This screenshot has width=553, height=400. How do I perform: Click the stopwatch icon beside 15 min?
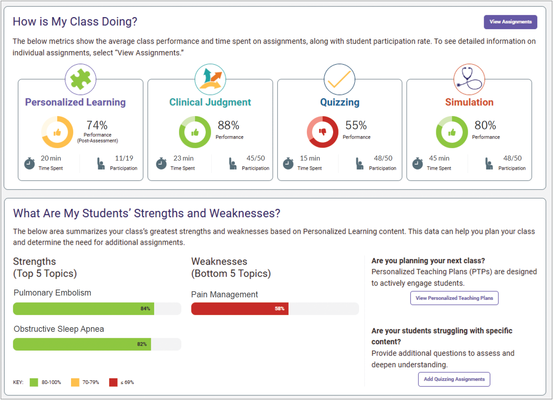click(288, 163)
